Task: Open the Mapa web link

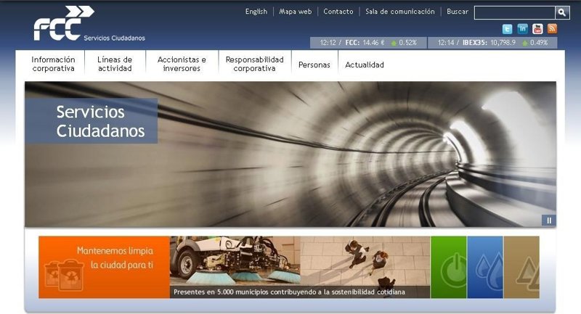Action: click(295, 12)
